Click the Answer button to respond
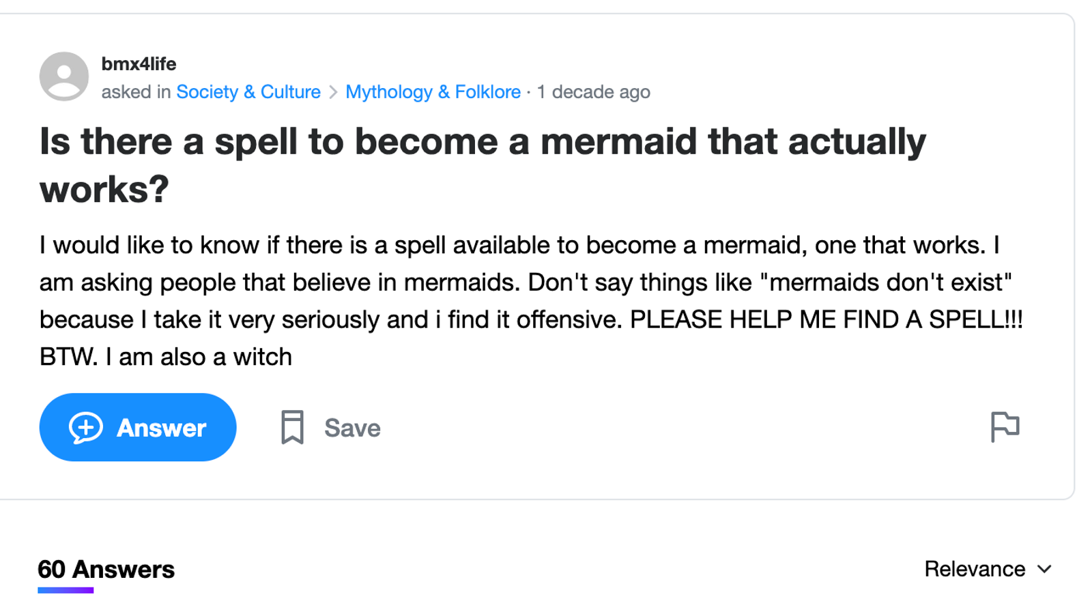 [138, 427]
